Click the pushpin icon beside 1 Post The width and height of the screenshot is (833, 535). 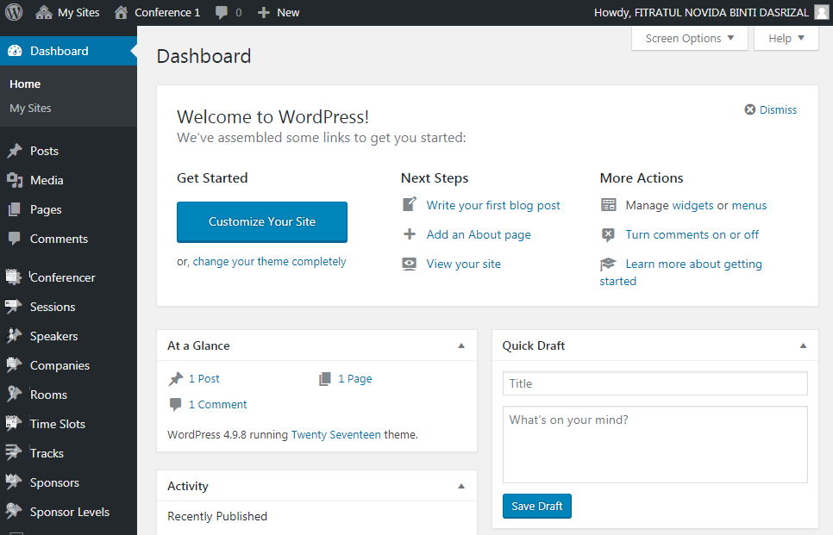pos(176,379)
